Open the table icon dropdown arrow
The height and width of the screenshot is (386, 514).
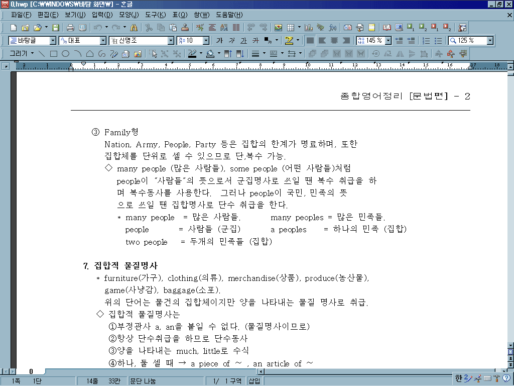pyautogui.click(x=299, y=27)
